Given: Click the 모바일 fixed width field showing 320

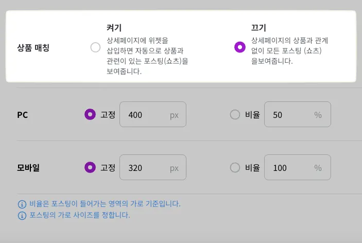Looking at the screenshot, I should click(x=152, y=168).
